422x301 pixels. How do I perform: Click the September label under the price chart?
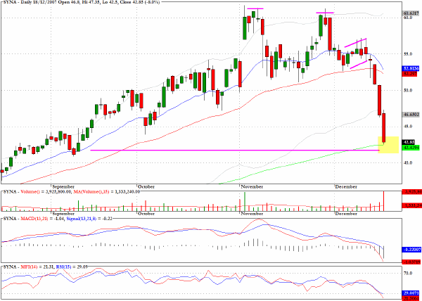(x=63, y=186)
